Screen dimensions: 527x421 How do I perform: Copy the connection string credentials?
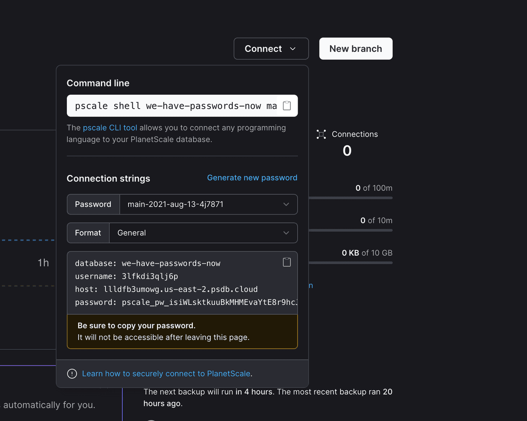click(287, 262)
